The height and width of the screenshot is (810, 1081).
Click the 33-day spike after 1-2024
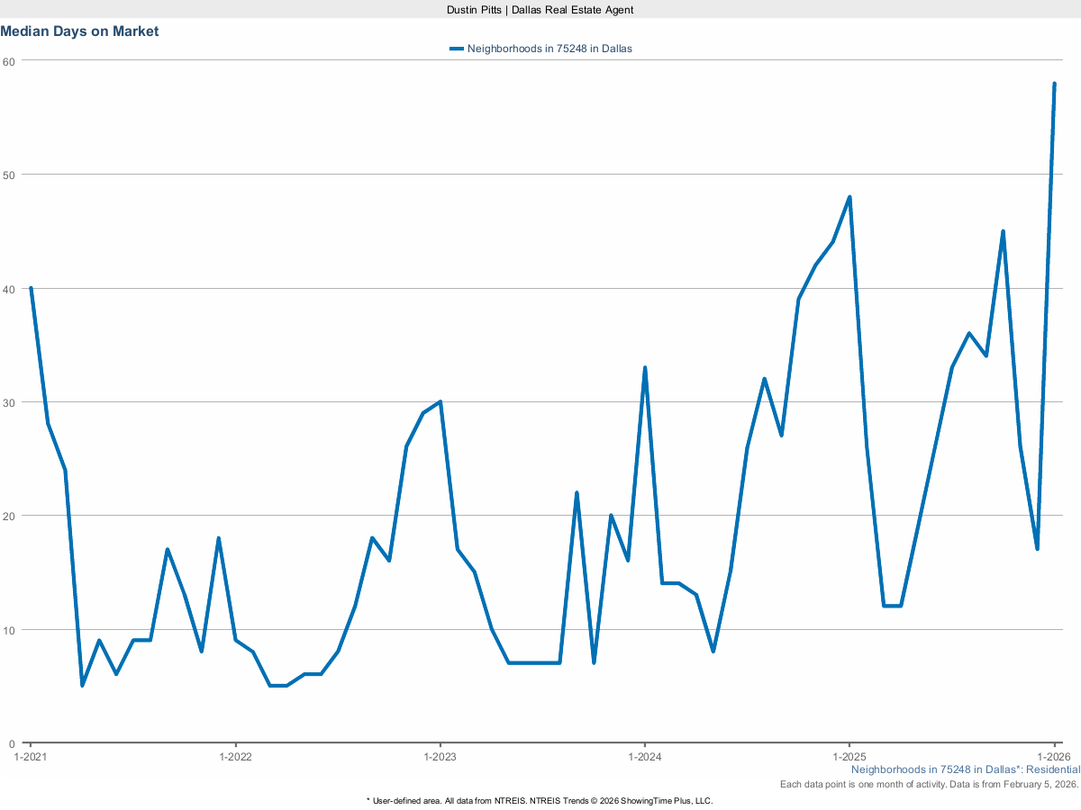[x=645, y=364]
